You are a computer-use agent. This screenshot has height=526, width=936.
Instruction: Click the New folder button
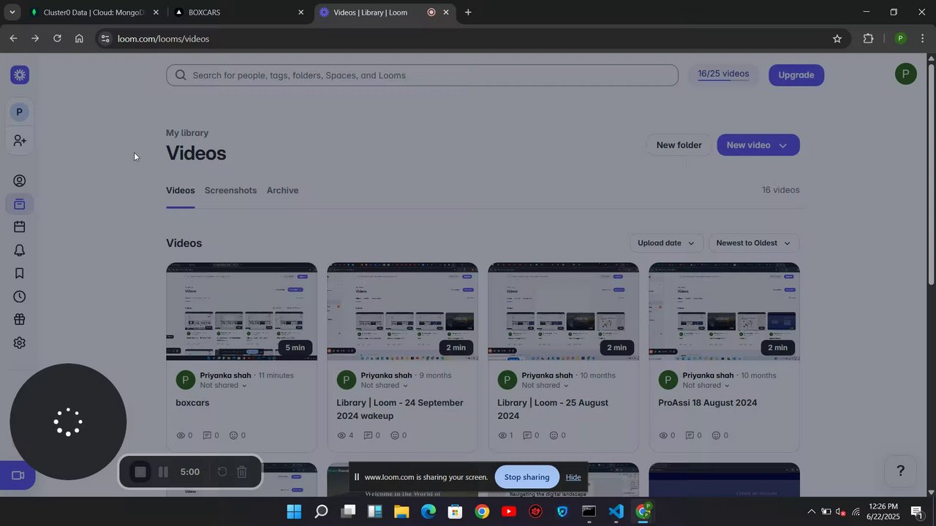point(679,145)
